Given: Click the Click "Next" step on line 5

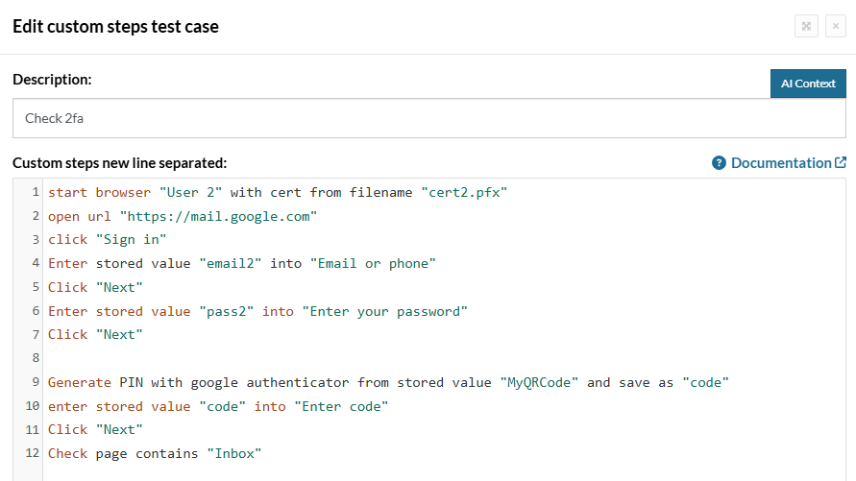Looking at the screenshot, I should point(95,287).
